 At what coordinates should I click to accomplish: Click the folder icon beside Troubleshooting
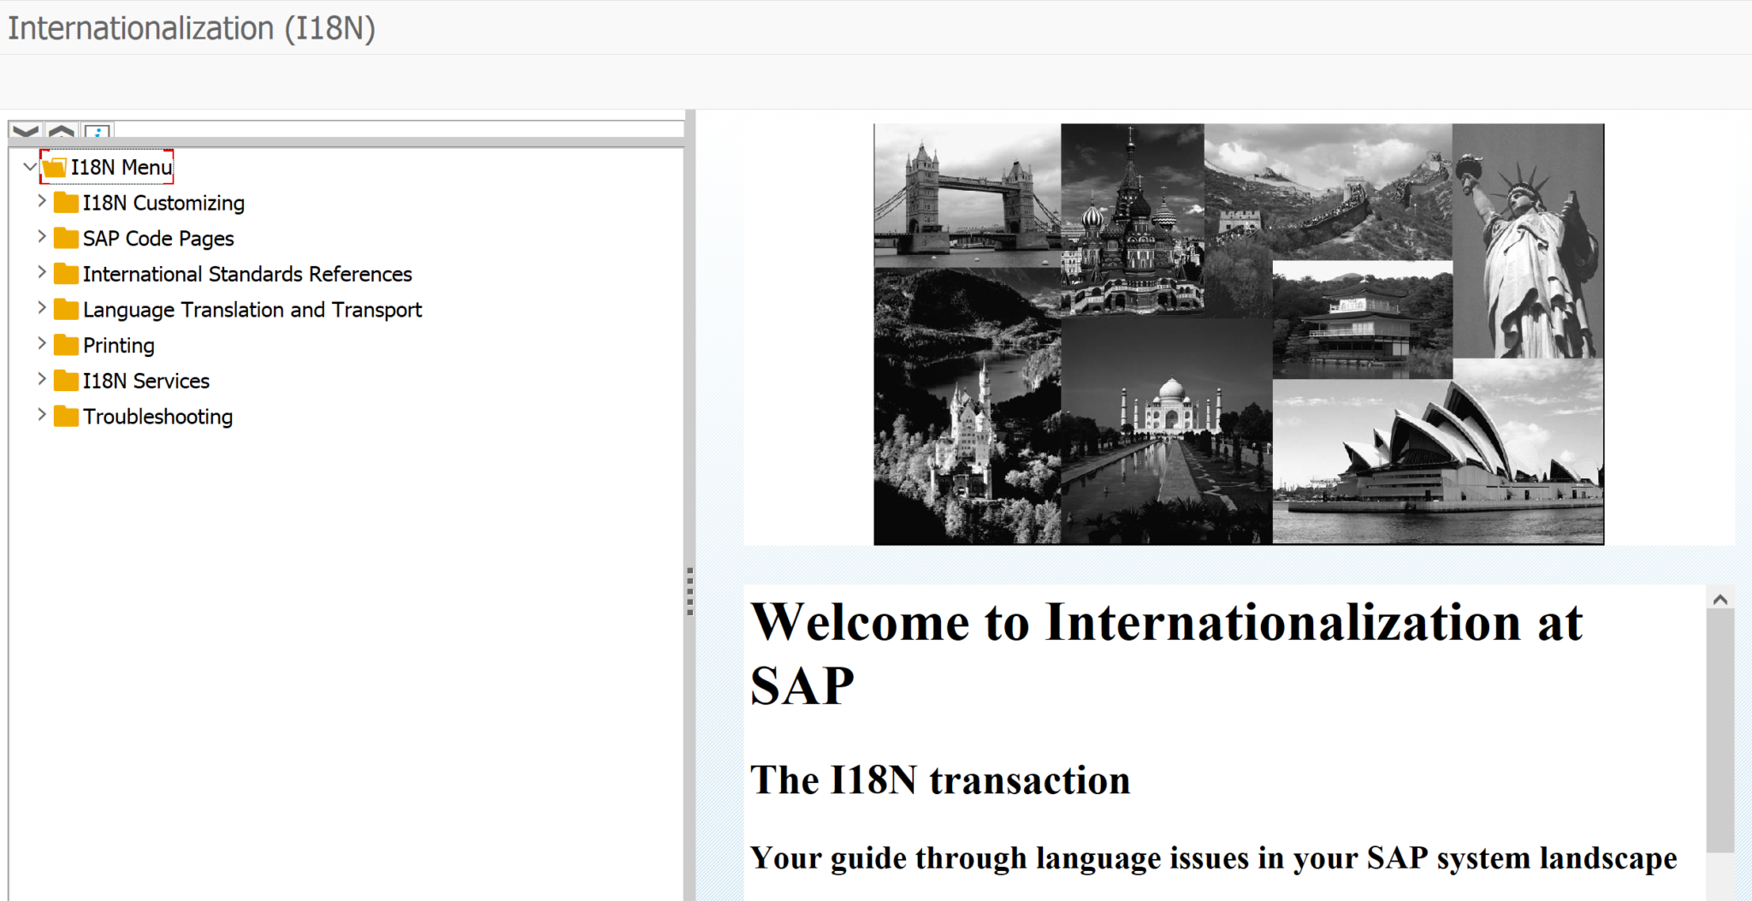[65, 417]
